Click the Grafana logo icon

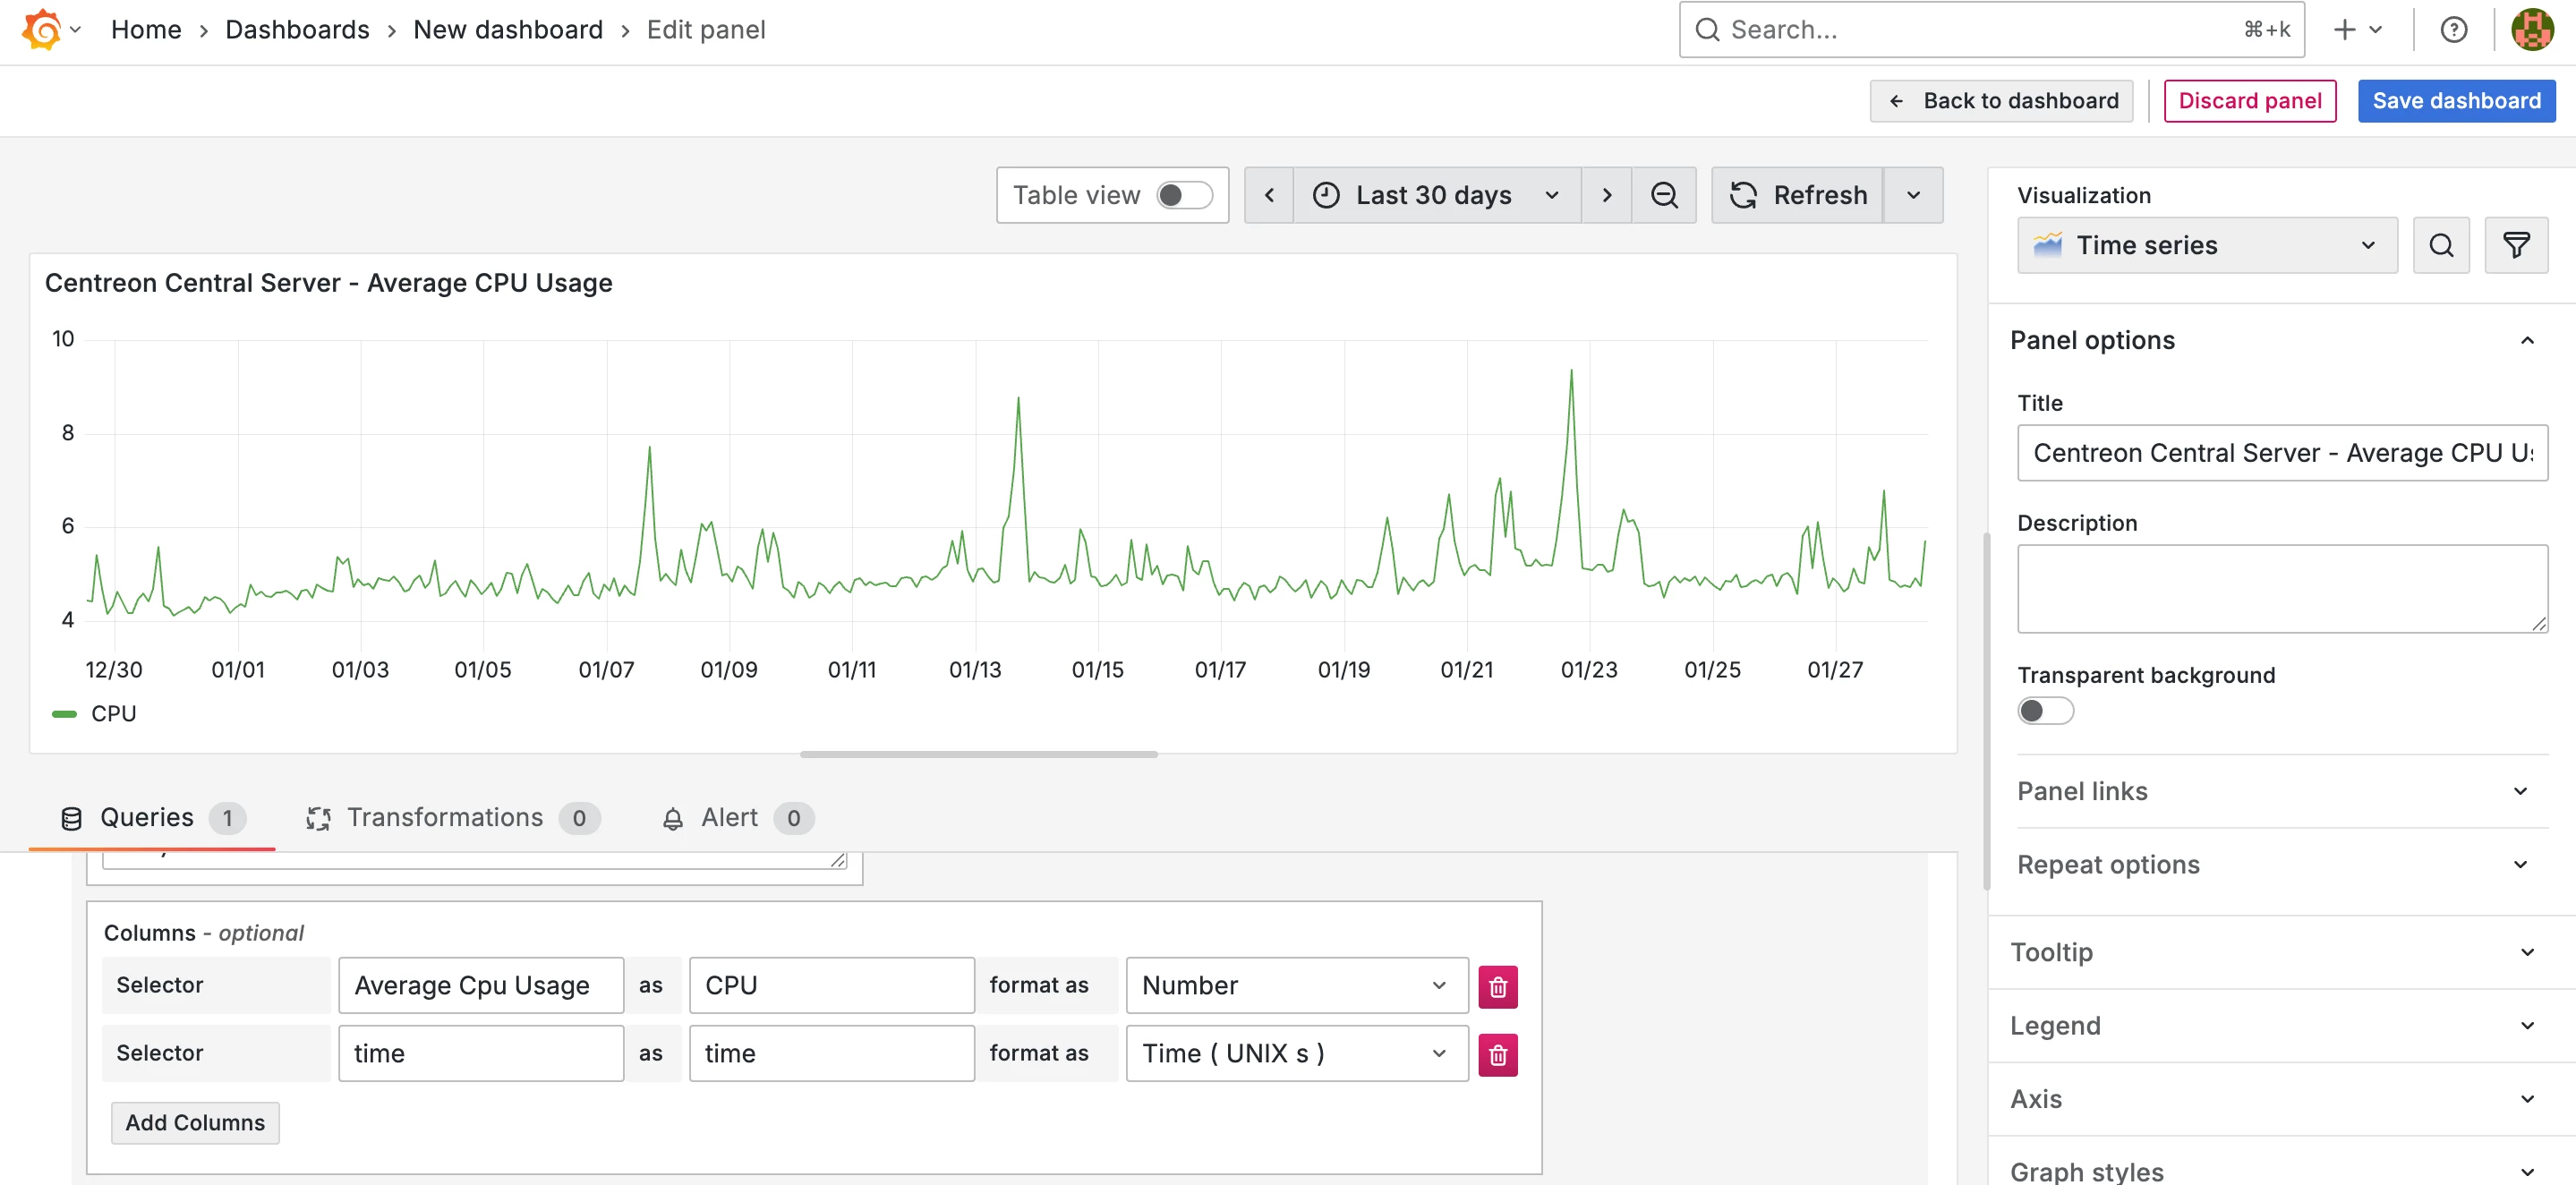pyautogui.click(x=42, y=29)
